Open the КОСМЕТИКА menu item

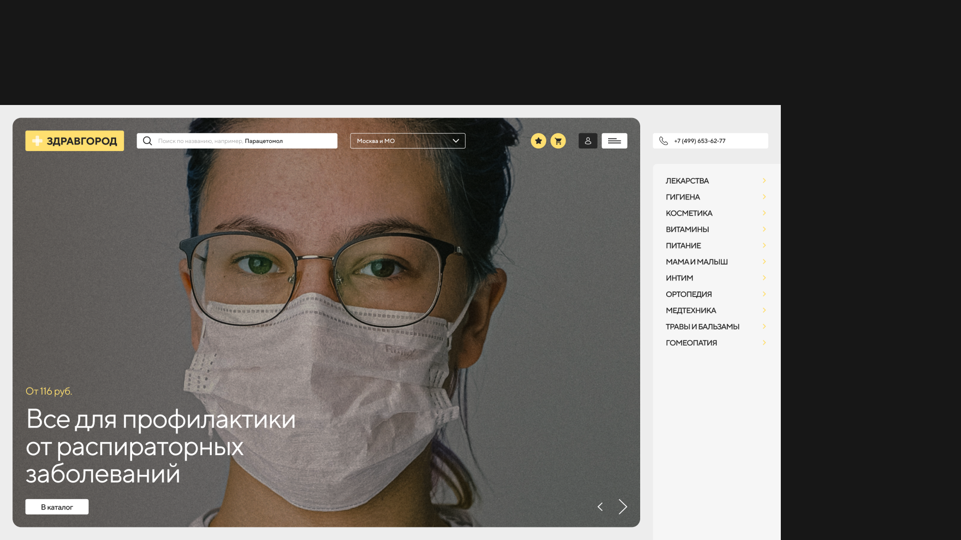coord(689,213)
